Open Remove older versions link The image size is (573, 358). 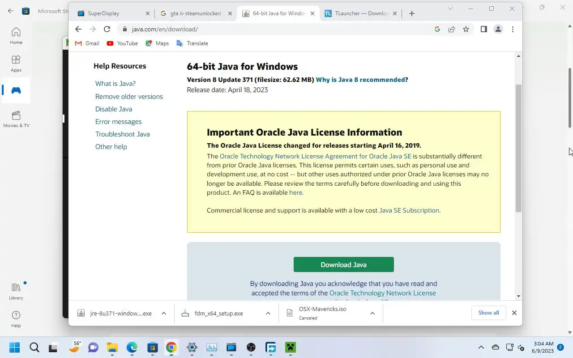pyautogui.click(x=129, y=97)
